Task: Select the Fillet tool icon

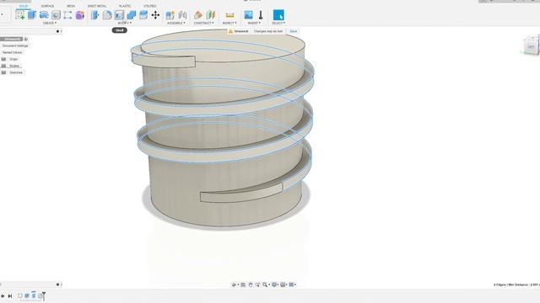Action: [x=107, y=15]
